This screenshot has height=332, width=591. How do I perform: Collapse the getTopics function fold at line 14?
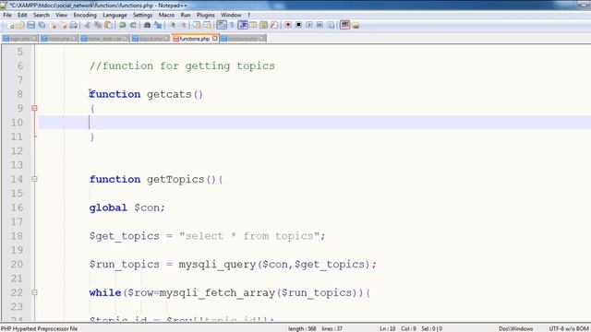point(34,179)
